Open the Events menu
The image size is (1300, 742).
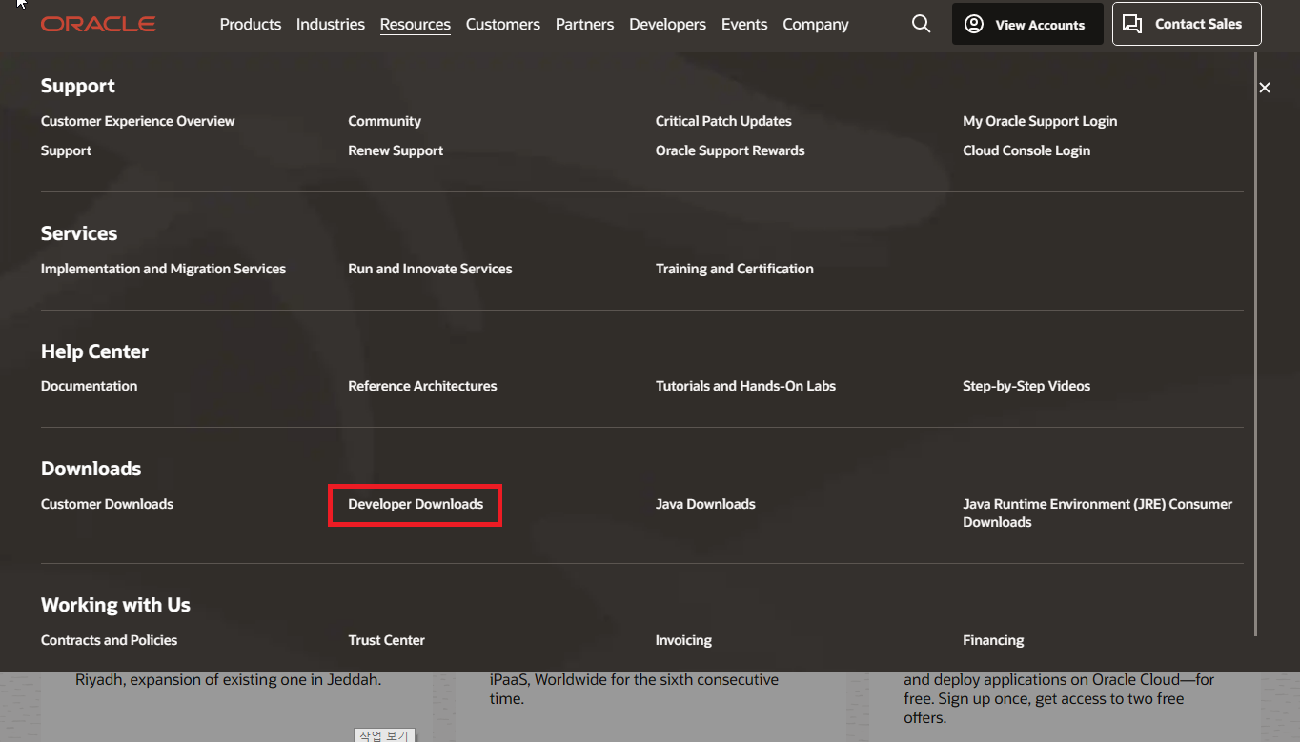click(744, 24)
